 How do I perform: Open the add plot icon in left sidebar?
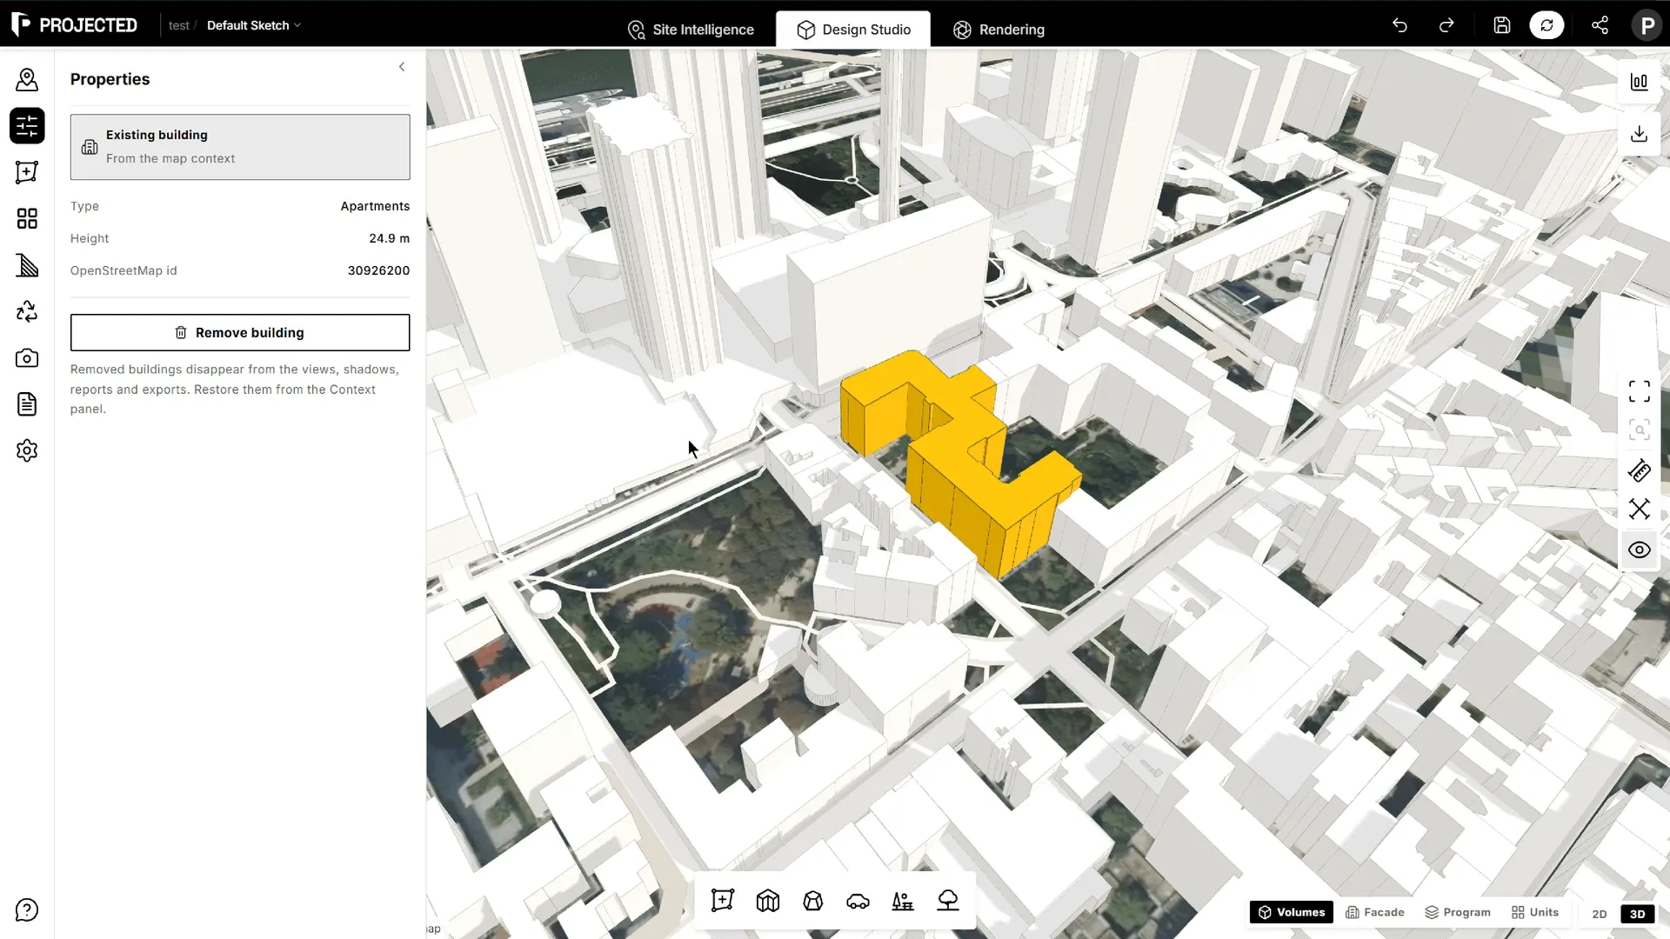click(27, 172)
